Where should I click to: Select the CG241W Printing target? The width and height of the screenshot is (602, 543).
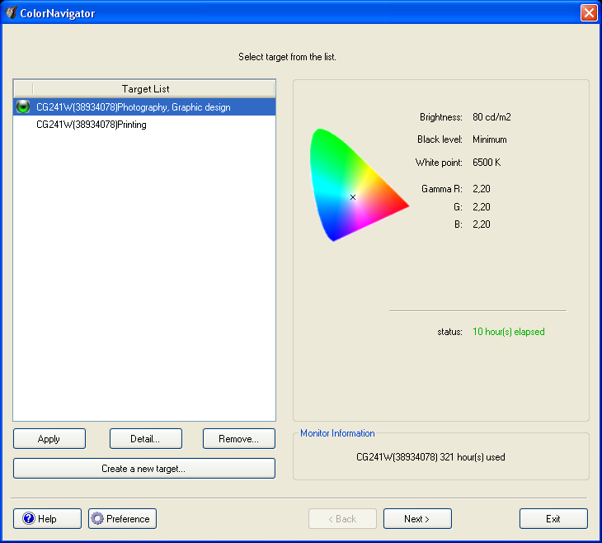(x=92, y=125)
